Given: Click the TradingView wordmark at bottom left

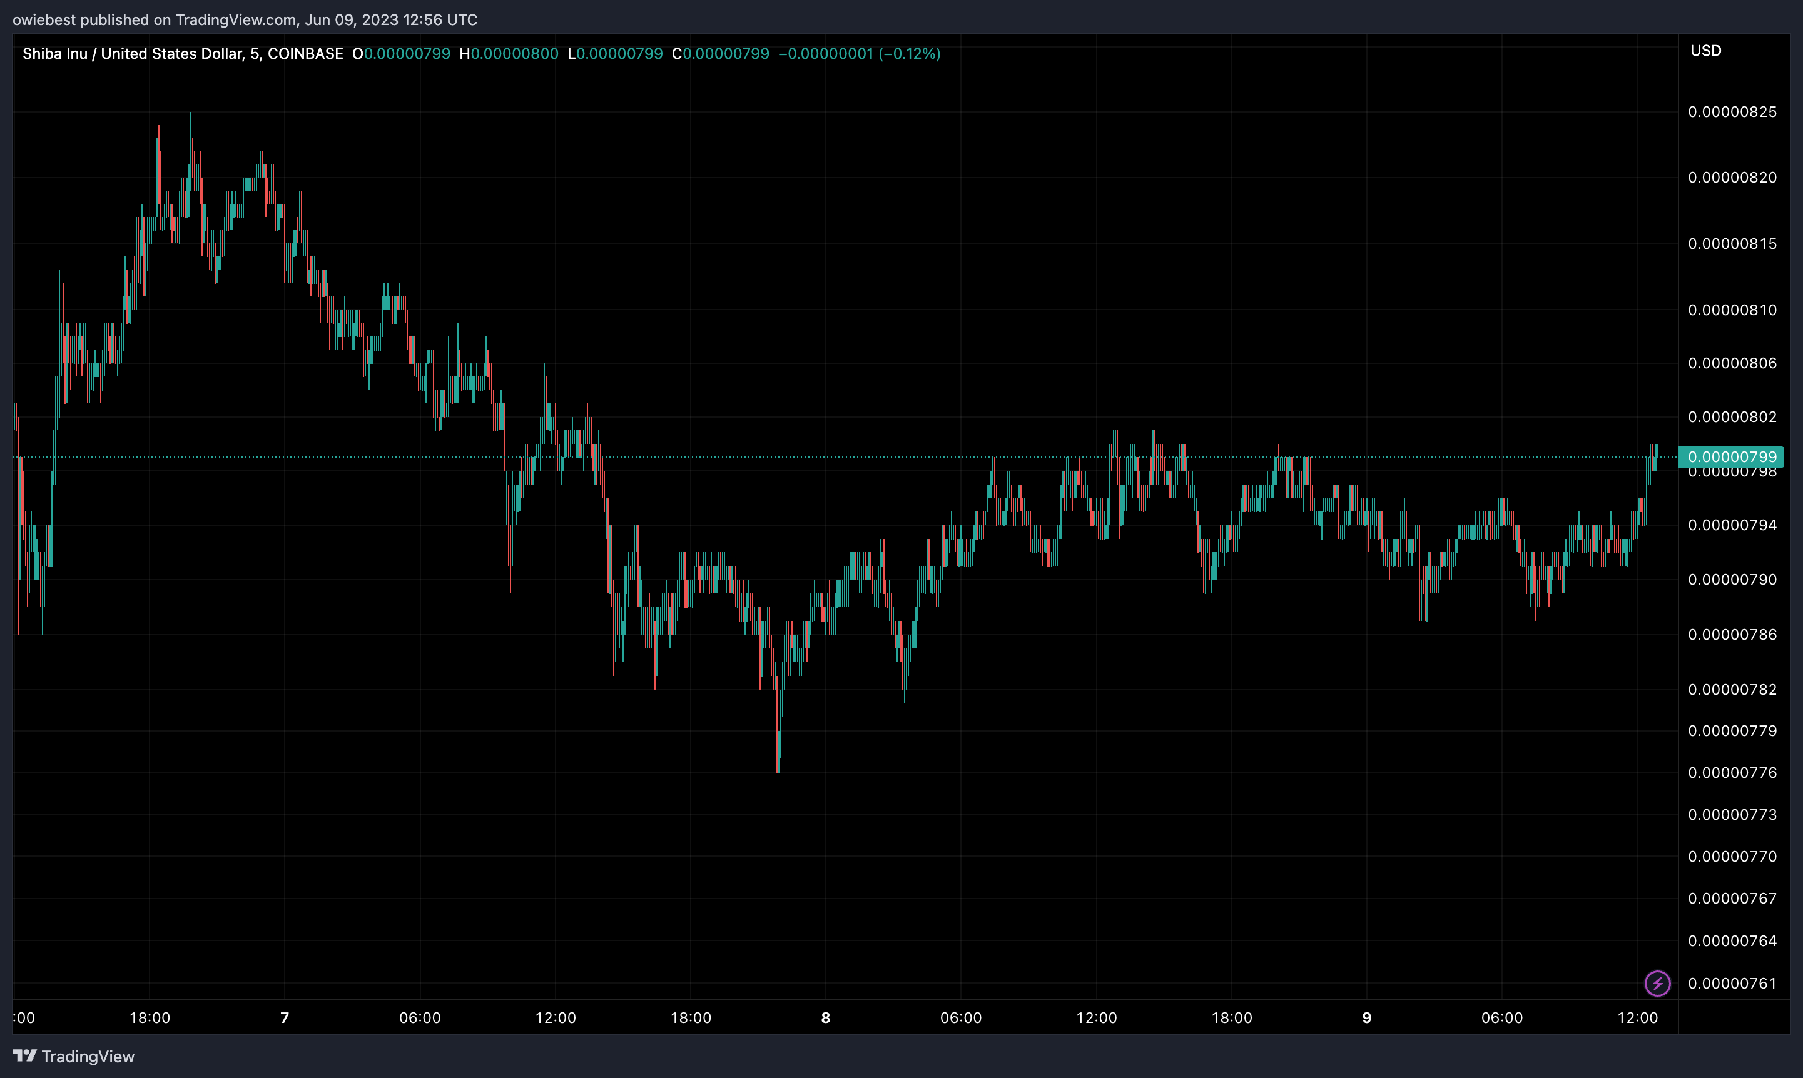Looking at the screenshot, I should click(88, 1056).
